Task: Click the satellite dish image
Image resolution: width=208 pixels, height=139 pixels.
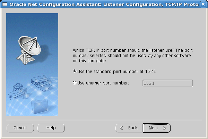Action: (28, 50)
